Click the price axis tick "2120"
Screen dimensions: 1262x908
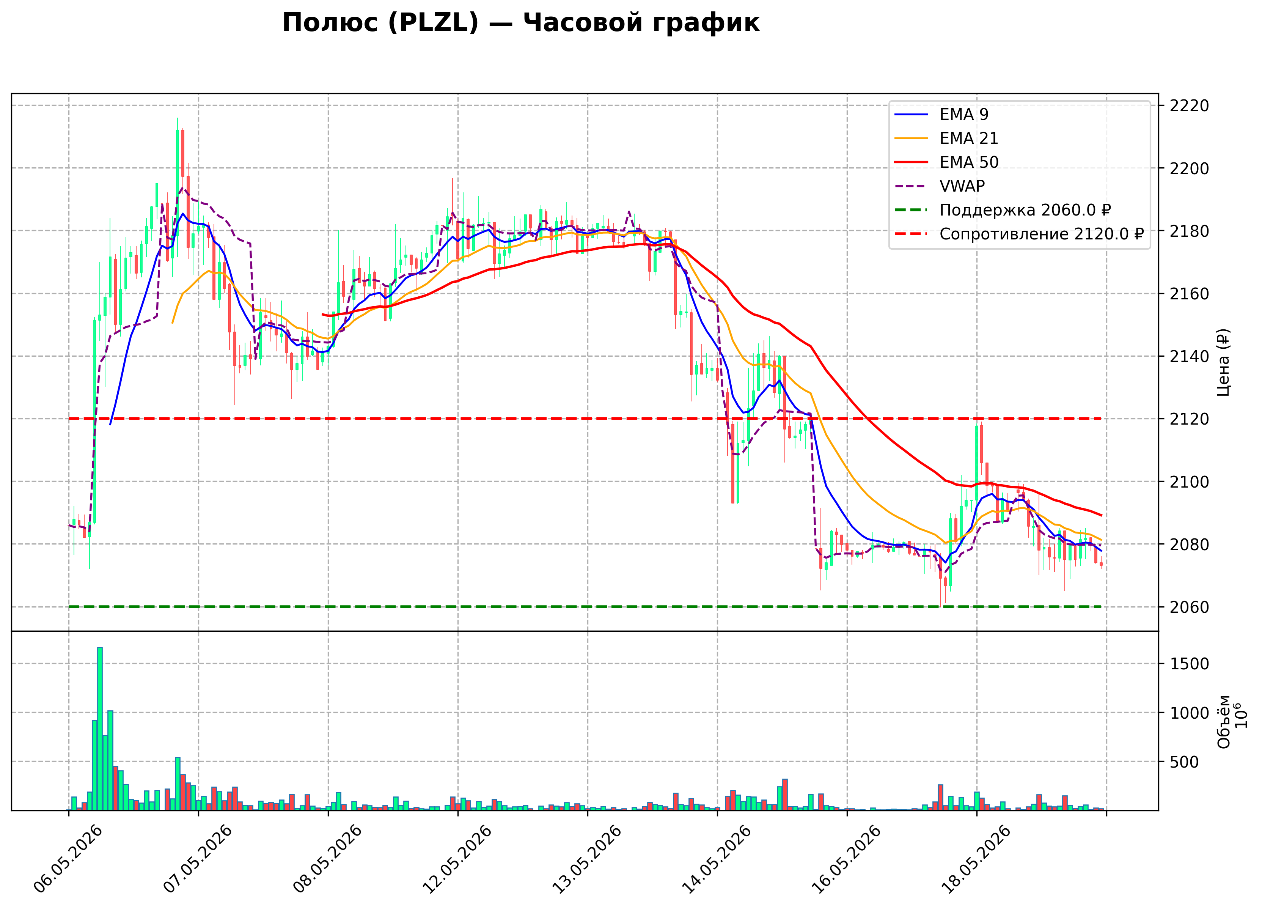click(1189, 419)
